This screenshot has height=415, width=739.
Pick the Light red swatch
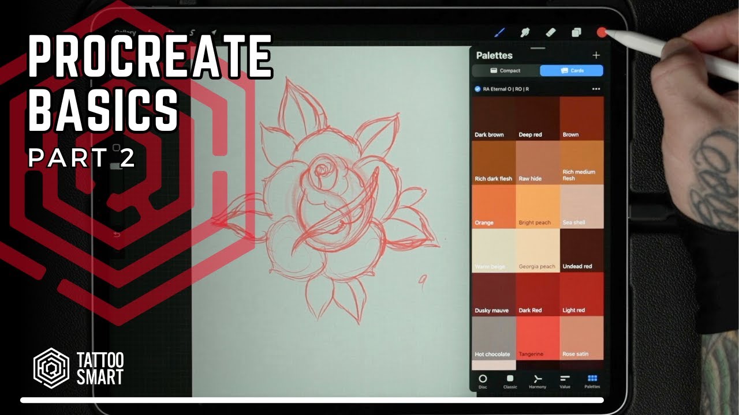click(x=581, y=294)
